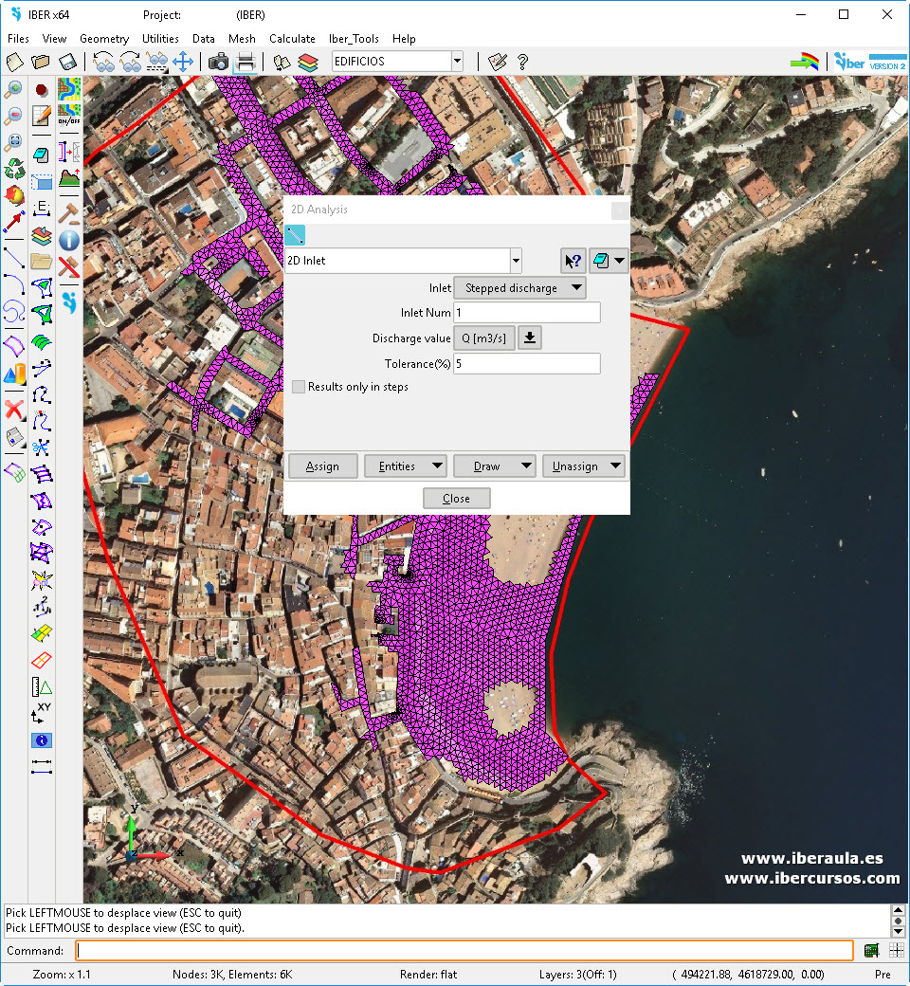The height and width of the screenshot is (986, 910).
Task: Open a project with the folder icon
Action: (40, 62)
